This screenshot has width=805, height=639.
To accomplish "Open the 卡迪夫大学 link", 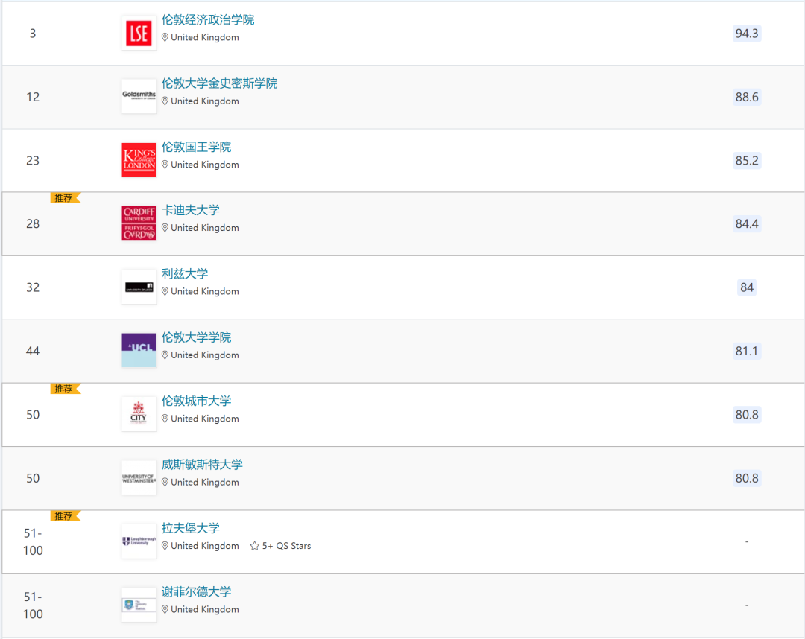I will [191, 210].
